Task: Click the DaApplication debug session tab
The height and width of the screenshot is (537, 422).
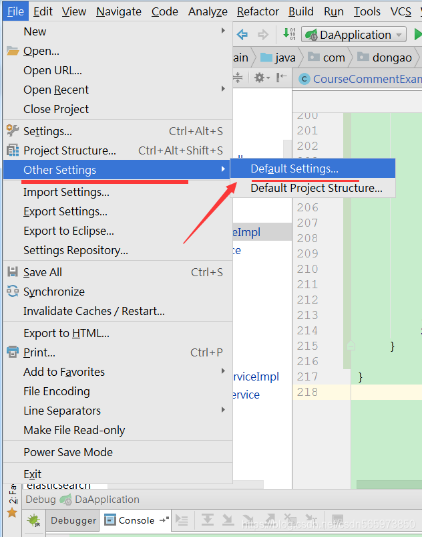Action: (99, 500)
